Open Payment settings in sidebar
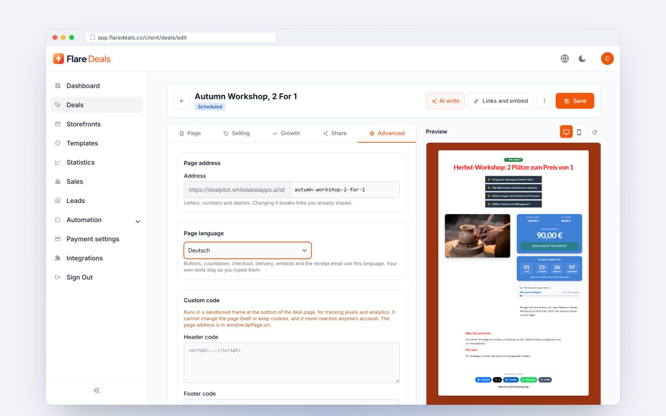Image resolution: width=666 pixels, height=416 pixels. click(x=97, y=239)
